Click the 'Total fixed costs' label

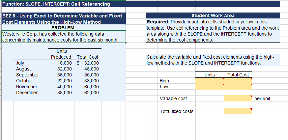point(177,111)
